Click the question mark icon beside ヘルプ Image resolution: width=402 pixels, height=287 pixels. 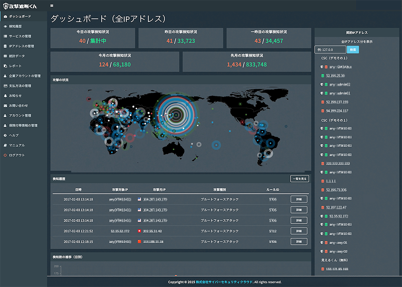pyautogui.click(x=5, y=135)
